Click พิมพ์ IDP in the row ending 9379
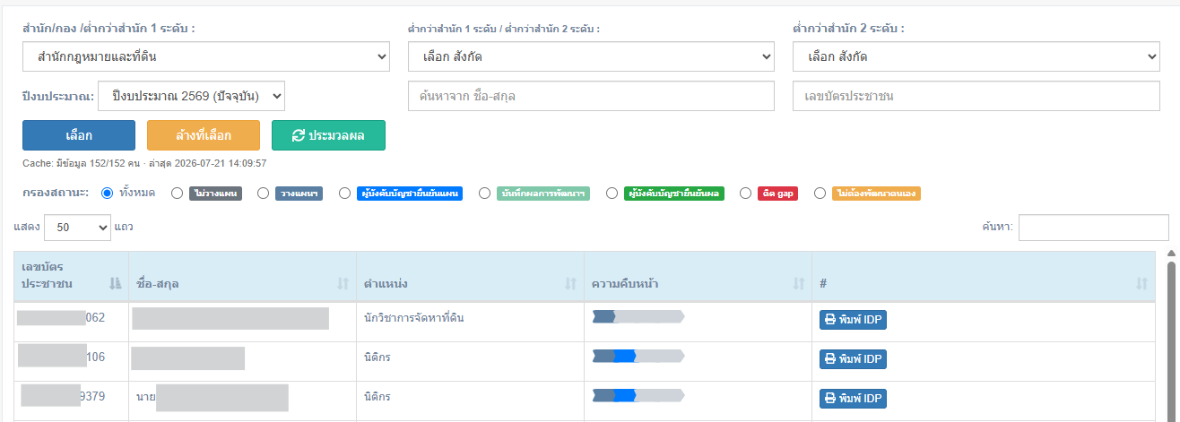The width and height of the screenshot is (1180, 422). [853, 398]
